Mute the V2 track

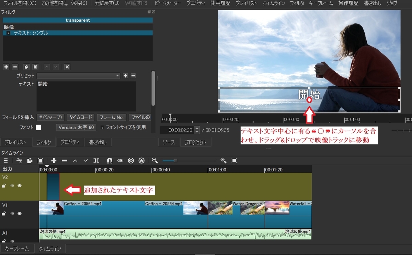click(12, 186)
